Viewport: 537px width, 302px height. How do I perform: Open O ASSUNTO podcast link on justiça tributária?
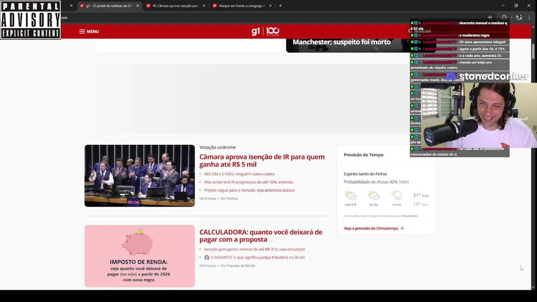click(x=257, y=258)
